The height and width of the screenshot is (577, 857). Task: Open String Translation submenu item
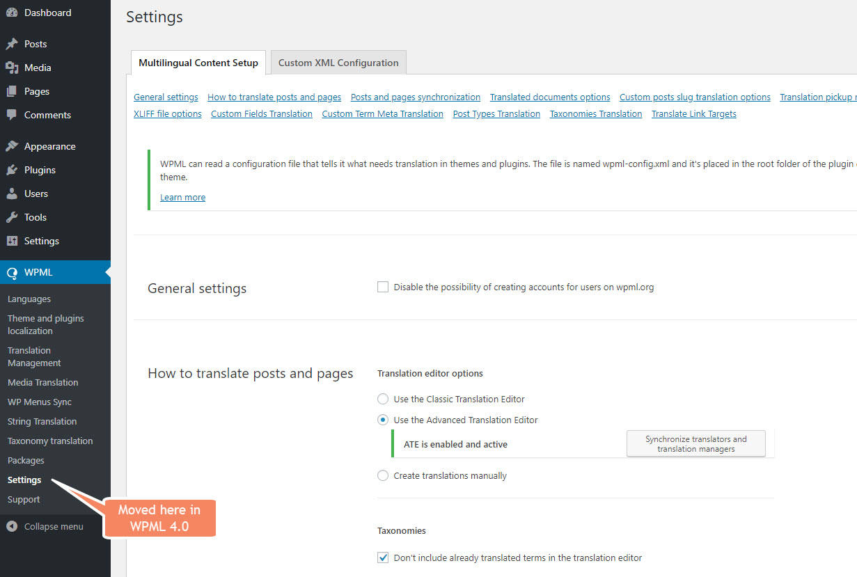42,421
